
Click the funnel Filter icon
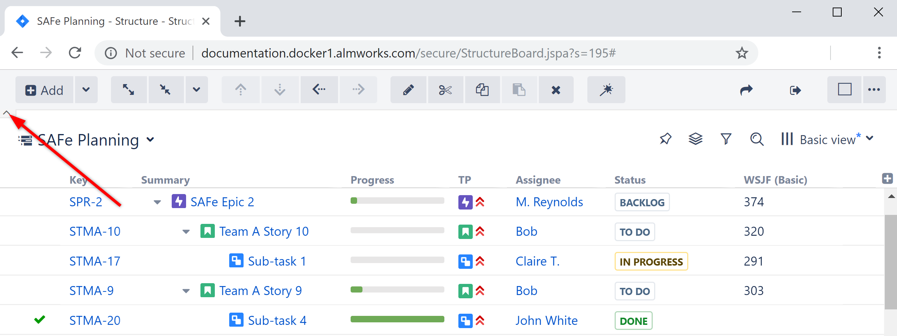coord(726,139)
